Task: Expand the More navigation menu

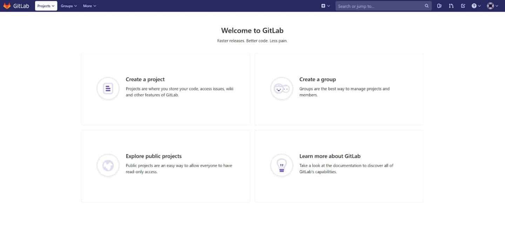Action: [x=89, y=6]
